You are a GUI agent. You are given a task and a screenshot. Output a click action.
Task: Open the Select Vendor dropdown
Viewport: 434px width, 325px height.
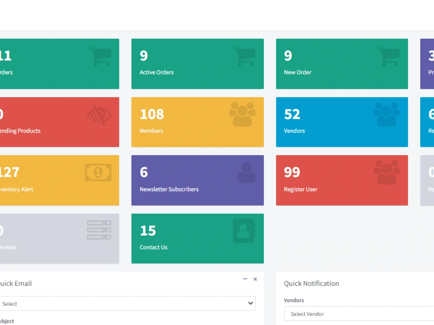click(359, 314)
